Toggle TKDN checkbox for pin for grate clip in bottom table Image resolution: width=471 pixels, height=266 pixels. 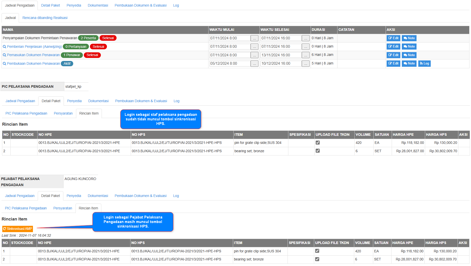click(317, 251)
